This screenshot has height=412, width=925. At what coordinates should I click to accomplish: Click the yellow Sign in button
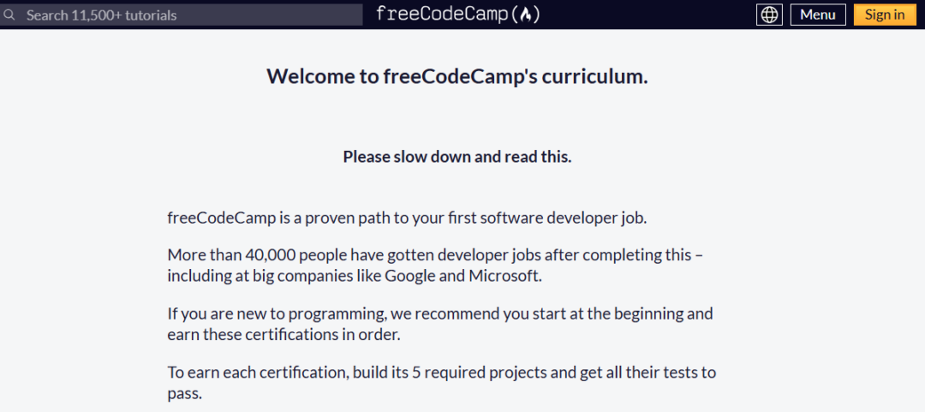pyautogui.click(x=884, y=15)
